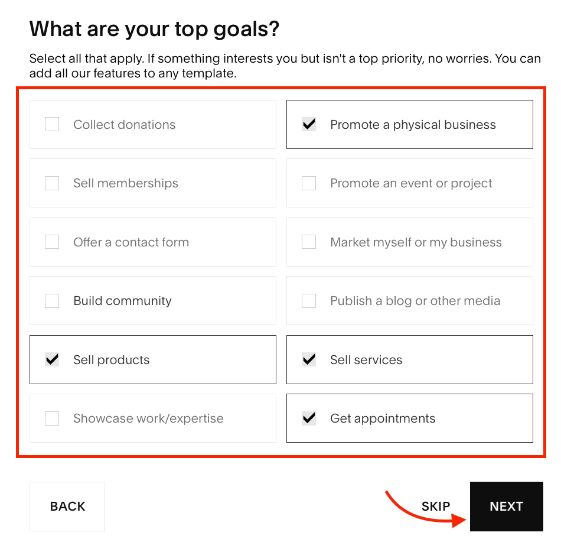Check the Build community checkbox
The height and width of the screenshot is (542, 561).
(52, 300)
